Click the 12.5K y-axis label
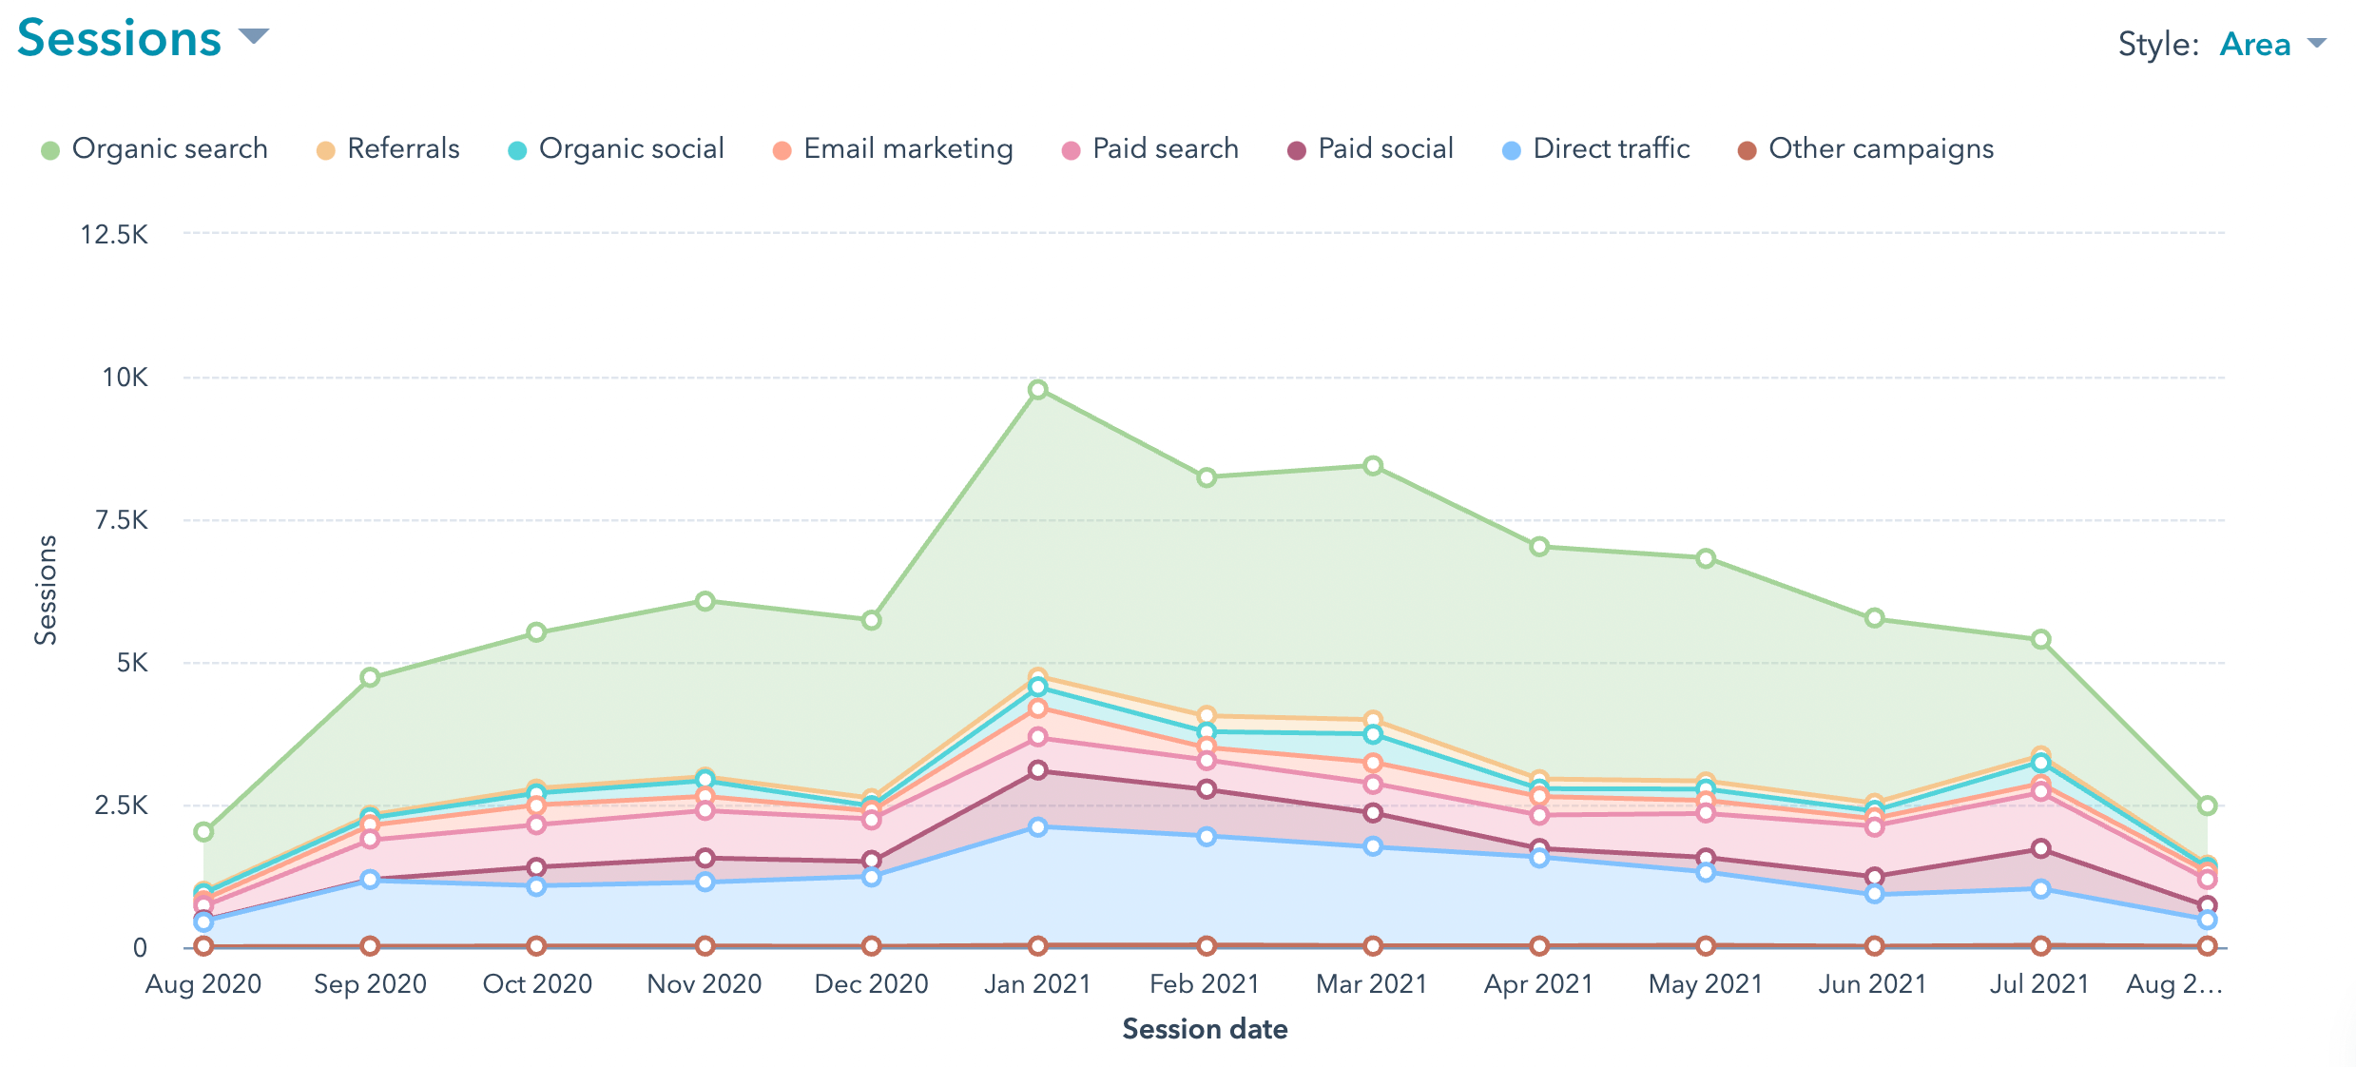 (x=114, y=235)
